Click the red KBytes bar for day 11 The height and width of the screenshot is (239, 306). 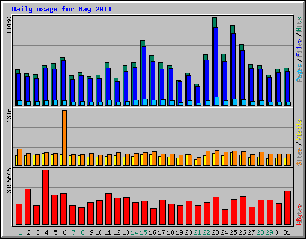[x=108, y=209]
